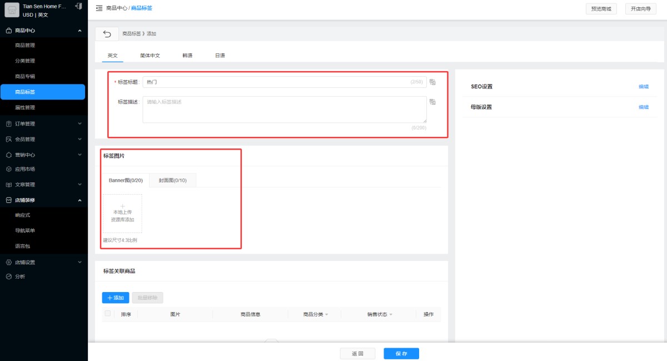The height and width of the screenshot is (361, 667).
Task: Click the back arrow icon beside 商品标签
Action: [x=107, y=34]
